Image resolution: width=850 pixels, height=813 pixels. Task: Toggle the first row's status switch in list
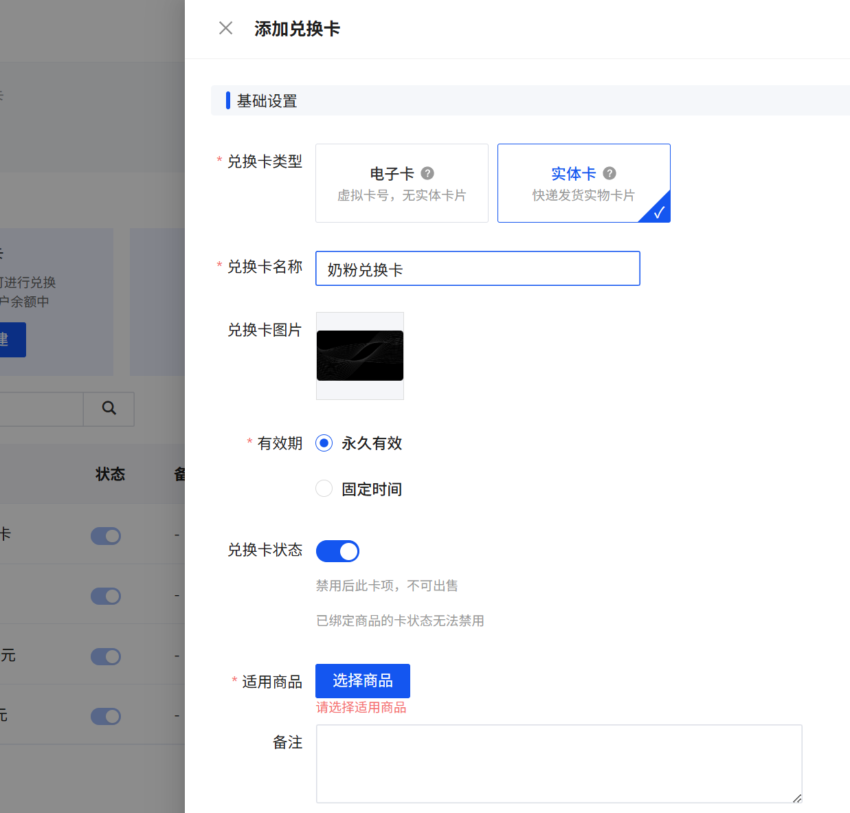pyautogui.click(x=106, y=536)
